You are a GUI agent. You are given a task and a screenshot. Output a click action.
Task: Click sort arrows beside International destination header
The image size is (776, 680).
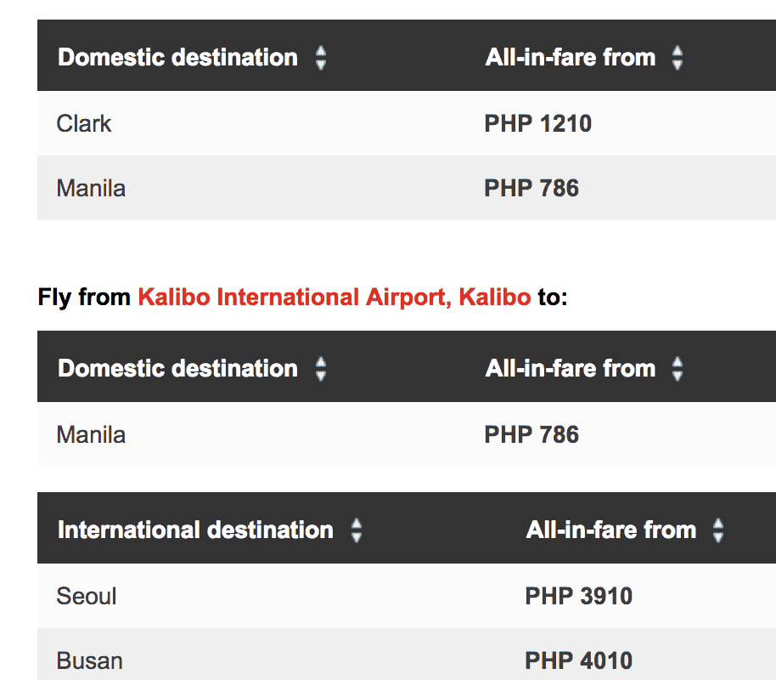click(x=357, y=530)
